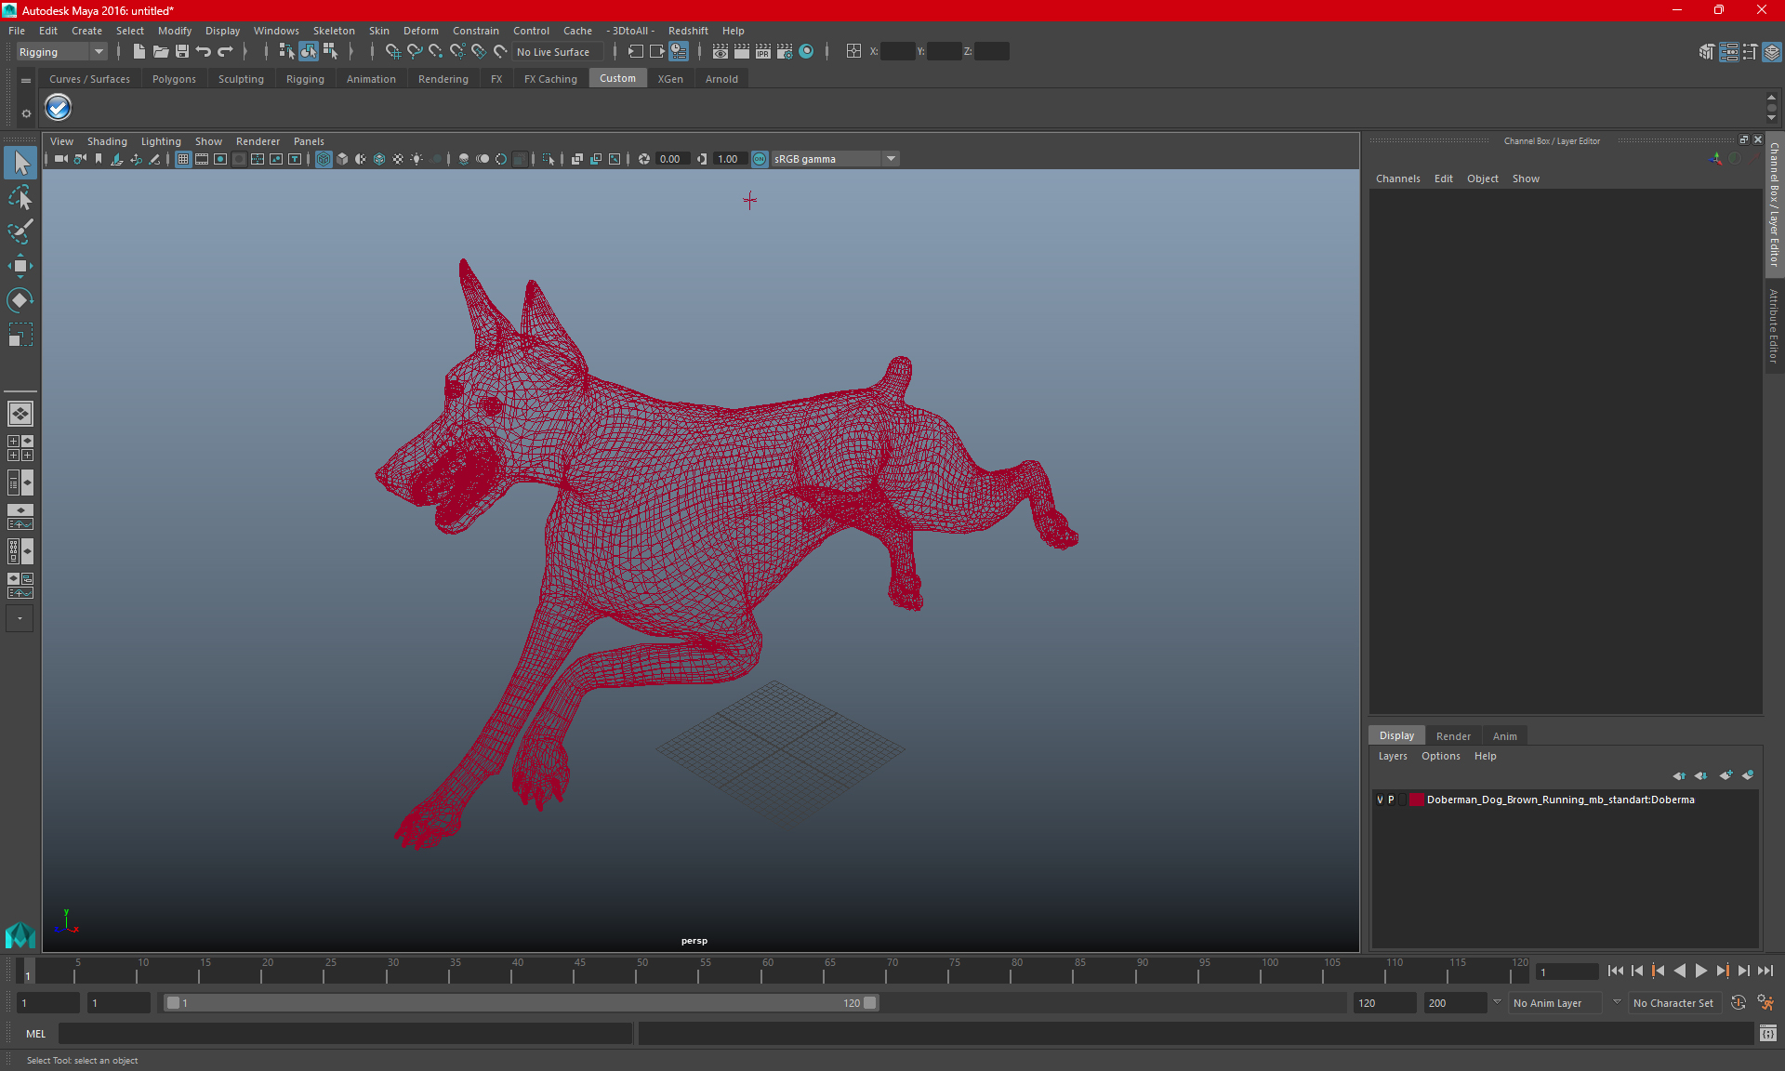
Task: Move selected layer up
Action: click(x=1679, y=775)
